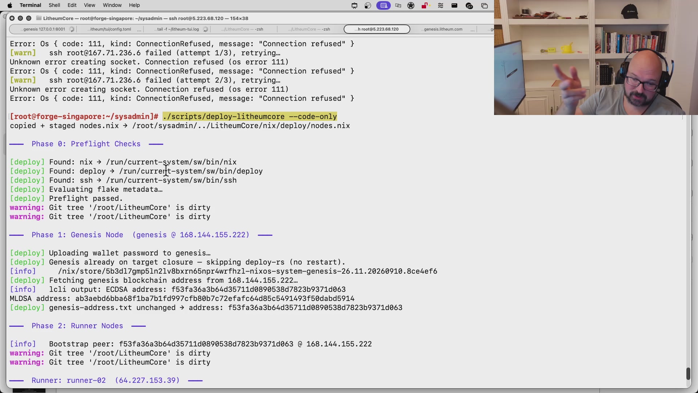698x393 pixels.
Task: Click the nix store path info line
Action: [x=224, y=271]
